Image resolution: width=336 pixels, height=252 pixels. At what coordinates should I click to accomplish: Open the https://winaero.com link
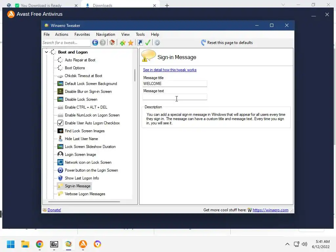270,210
